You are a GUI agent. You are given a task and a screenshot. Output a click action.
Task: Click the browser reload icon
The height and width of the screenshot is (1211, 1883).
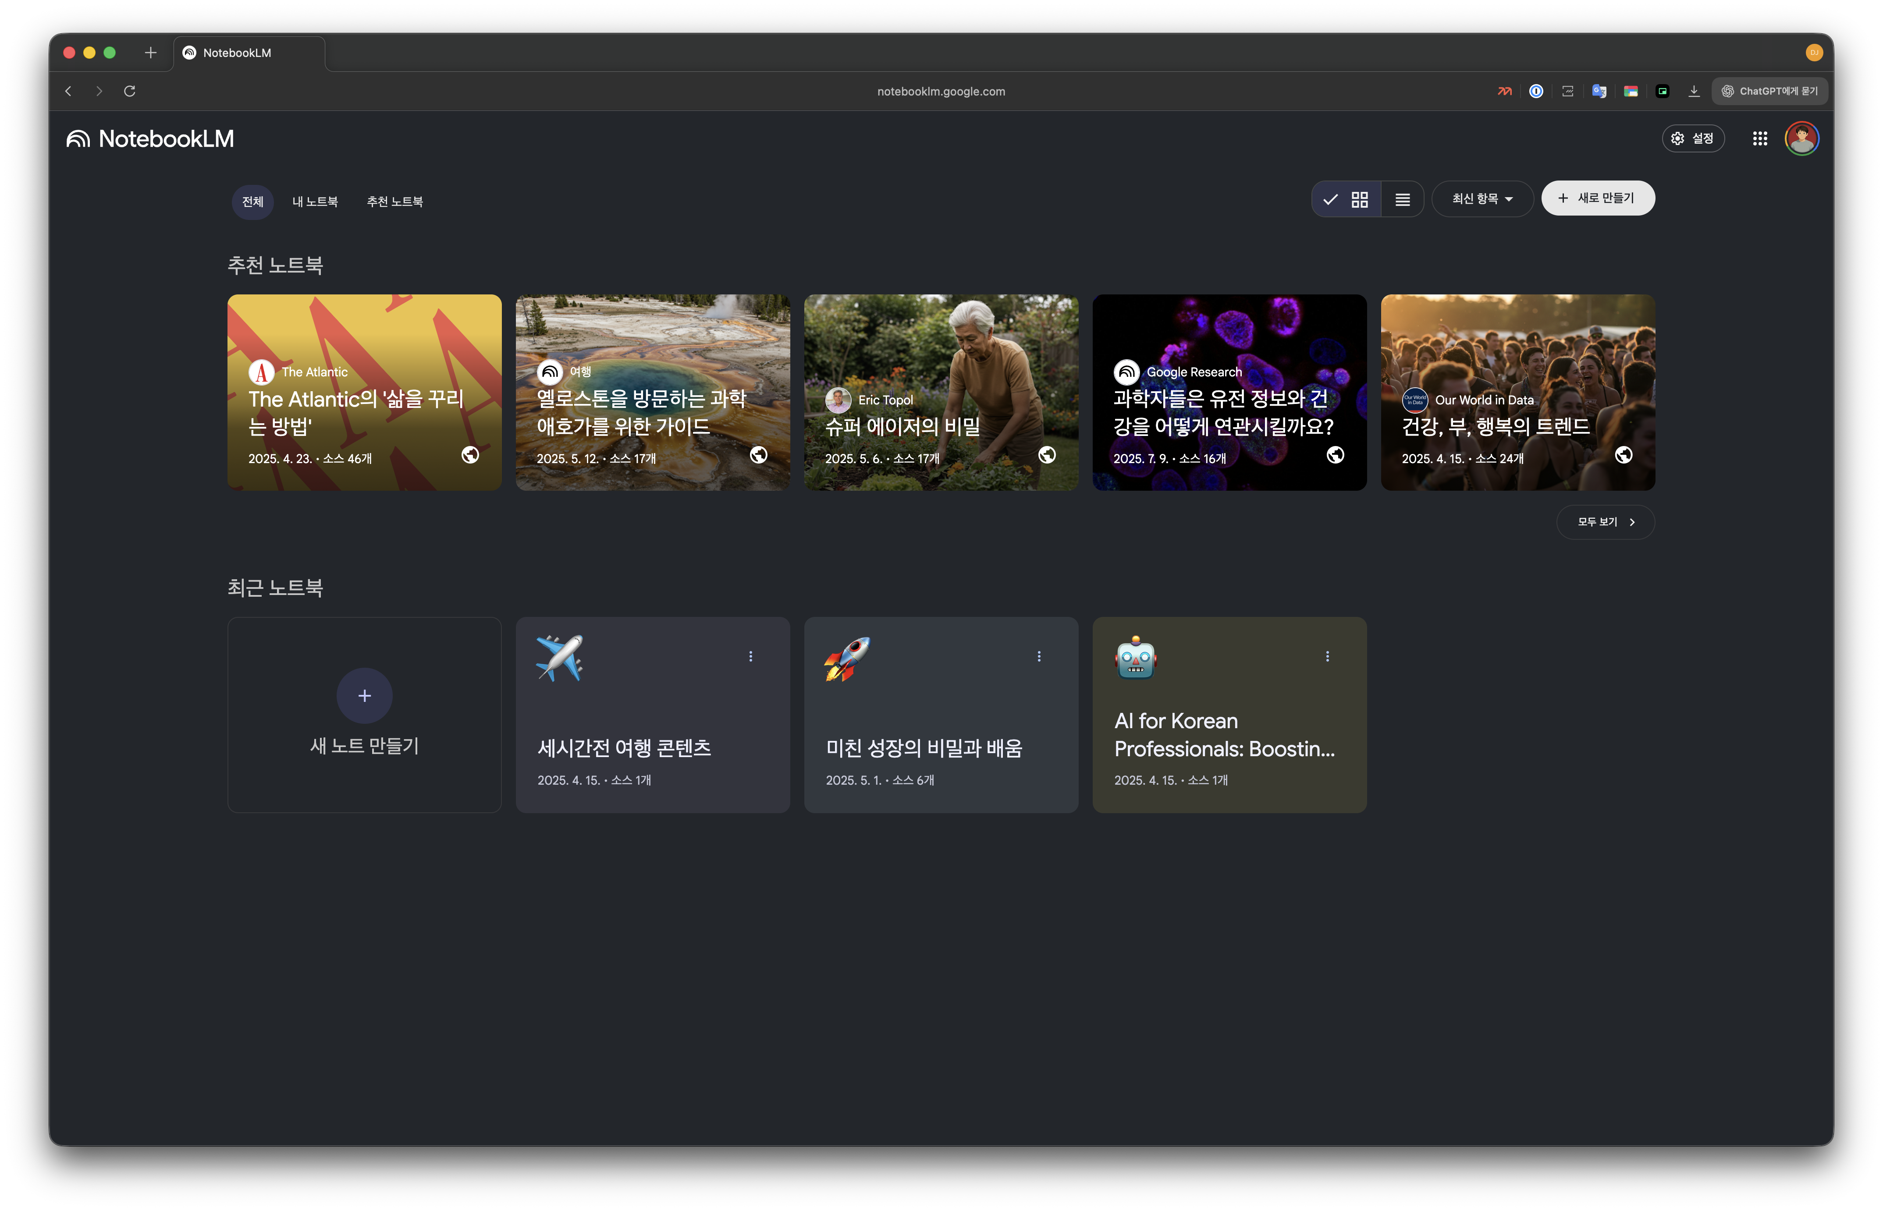coord(130,91)
